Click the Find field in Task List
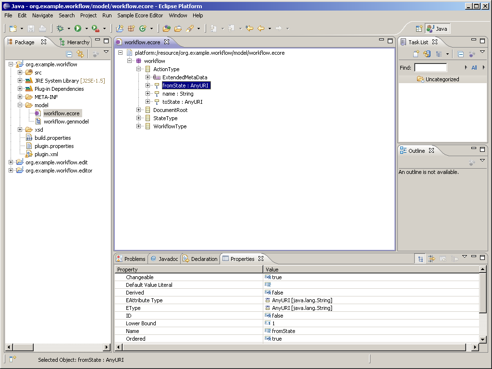Screen dimensions: 492x369 (430, 68)
